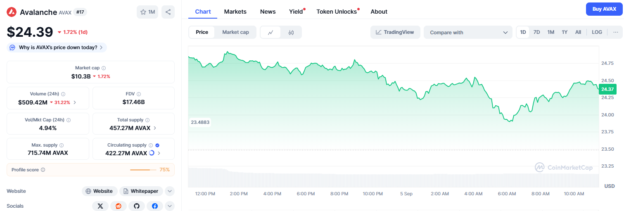Open TradingView chart button
624x211 pixels.
[x=395, y=32]
